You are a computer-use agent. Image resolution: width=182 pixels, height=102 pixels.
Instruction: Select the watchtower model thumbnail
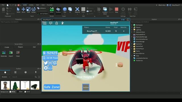(5, 85)
